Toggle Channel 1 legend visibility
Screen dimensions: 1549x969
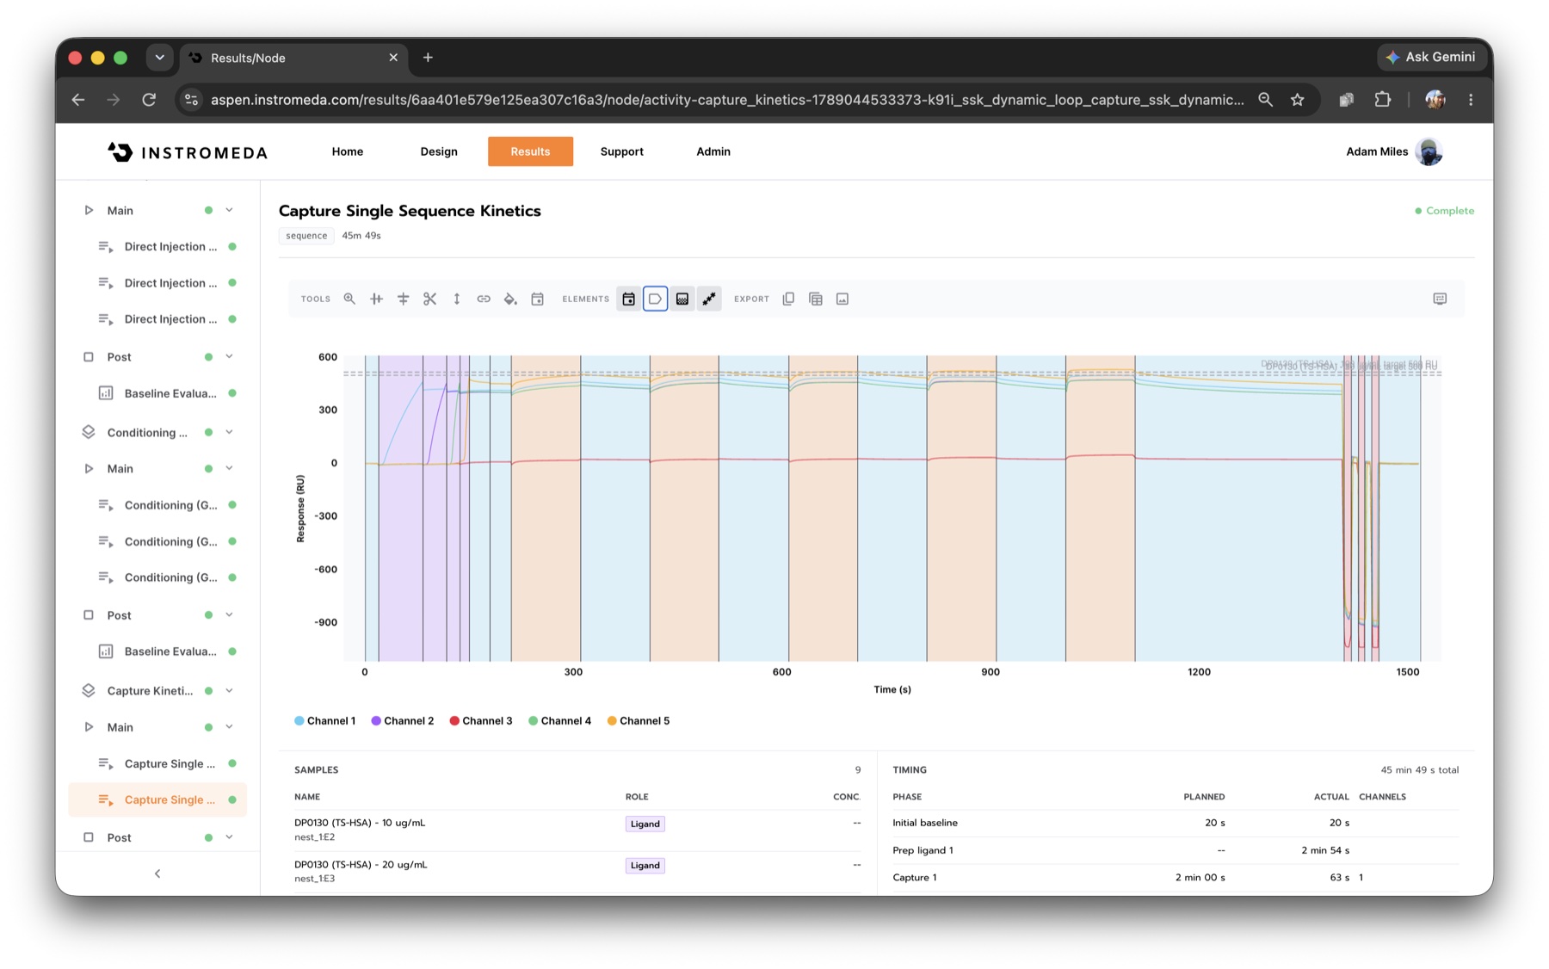tap(324, 721)
